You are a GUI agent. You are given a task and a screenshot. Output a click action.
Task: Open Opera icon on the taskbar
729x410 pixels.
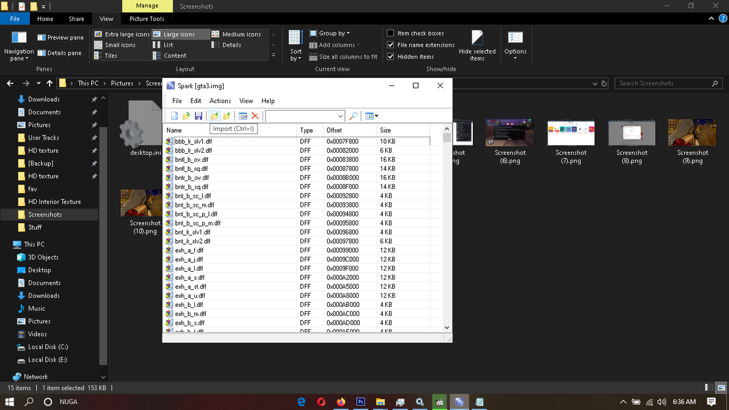click(321, 401)
